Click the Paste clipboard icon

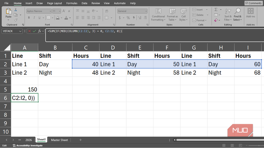point(8,12)
